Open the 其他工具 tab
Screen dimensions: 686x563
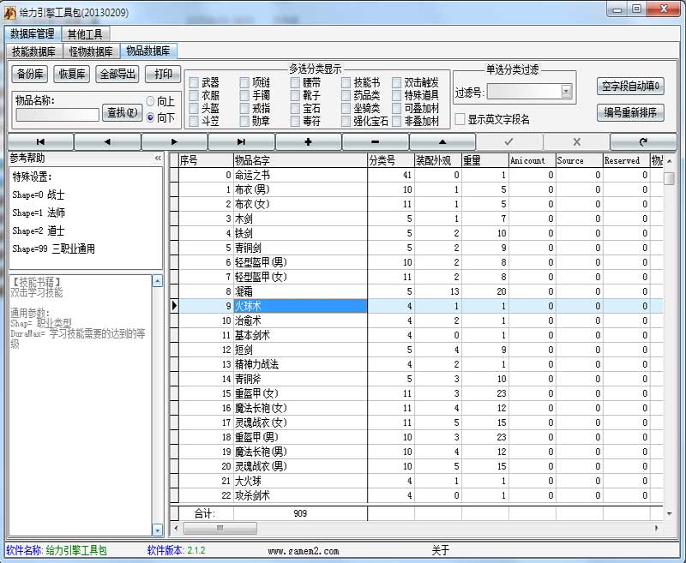84,34
